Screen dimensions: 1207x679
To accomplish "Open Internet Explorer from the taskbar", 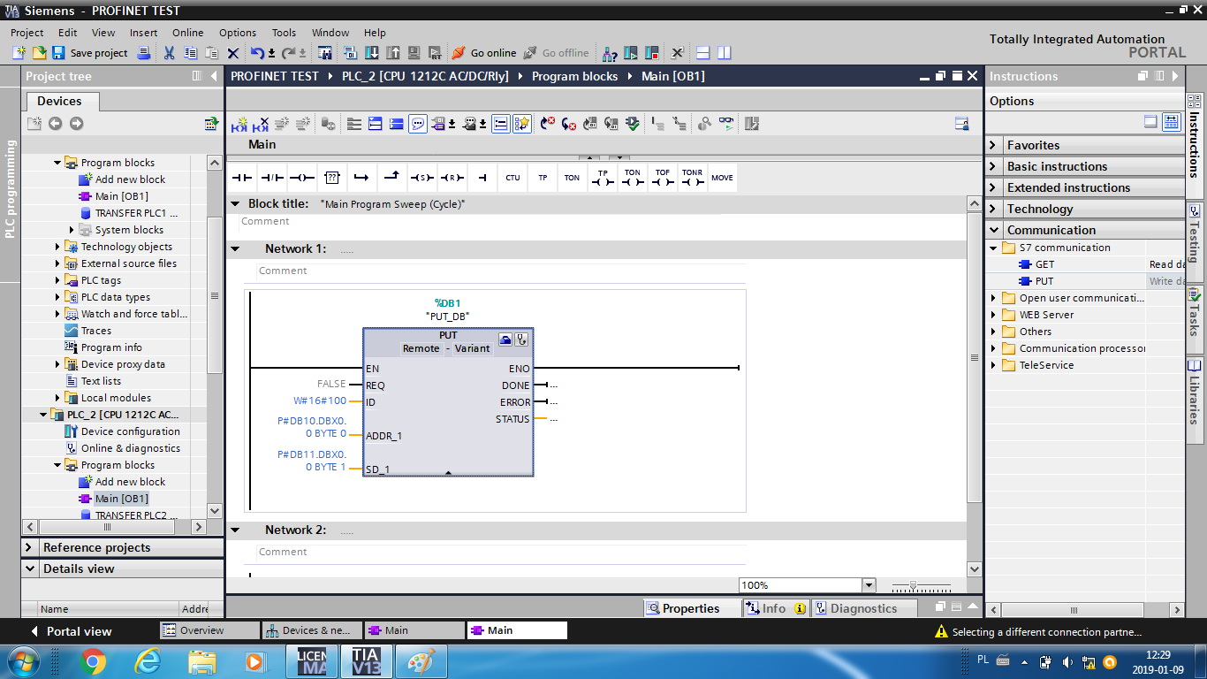I will click(x=148, y=660).
